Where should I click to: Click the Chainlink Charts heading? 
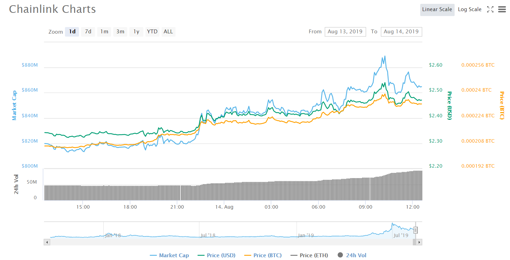(x=53, y=9)
